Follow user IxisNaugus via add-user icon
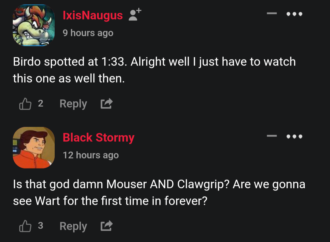This screenshot has width=330, height=242. coord(135,15)
